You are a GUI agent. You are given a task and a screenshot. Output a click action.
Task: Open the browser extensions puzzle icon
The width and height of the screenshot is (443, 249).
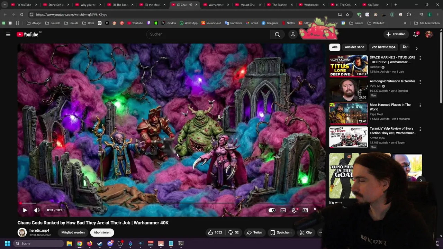click(409, 15)
